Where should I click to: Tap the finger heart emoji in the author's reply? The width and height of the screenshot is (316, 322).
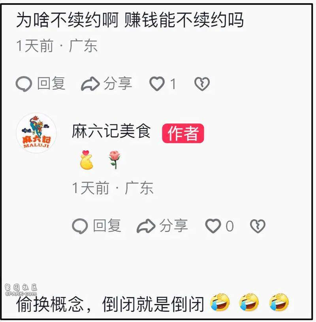click(x=87, y=160)
